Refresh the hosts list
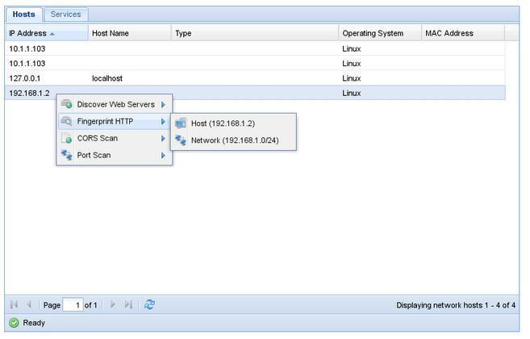Screen dimensions: 530x339 149,305
